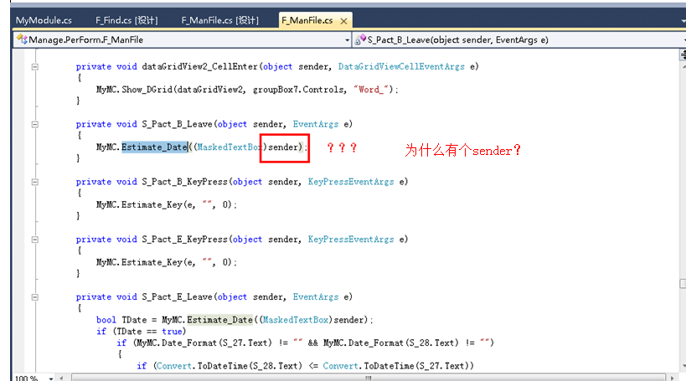The width and height of the screenshot is (686, 381).
Task: Select the active F_ManFile.cs code tab
Action: (x=307, y=20)
